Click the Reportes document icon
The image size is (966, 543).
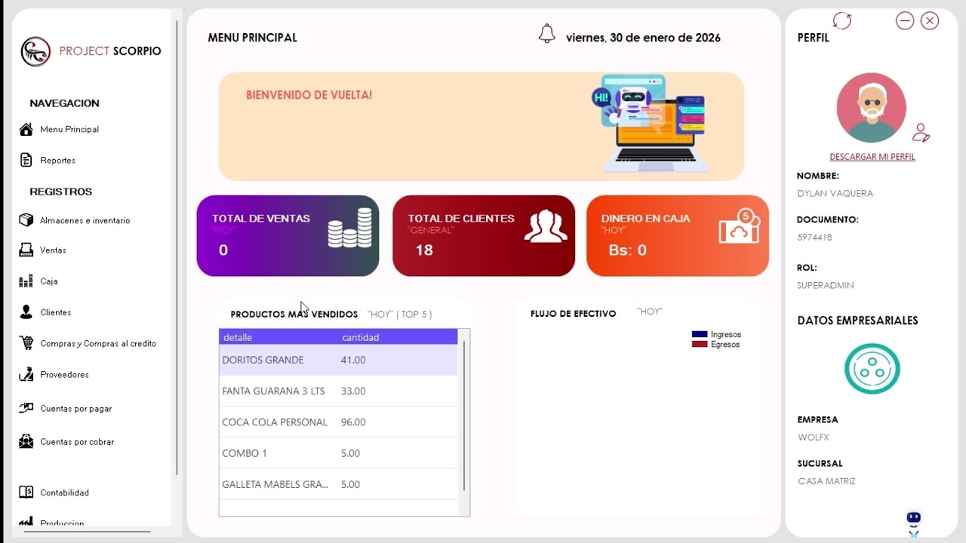pyautogui.click(x=26, y=160)
